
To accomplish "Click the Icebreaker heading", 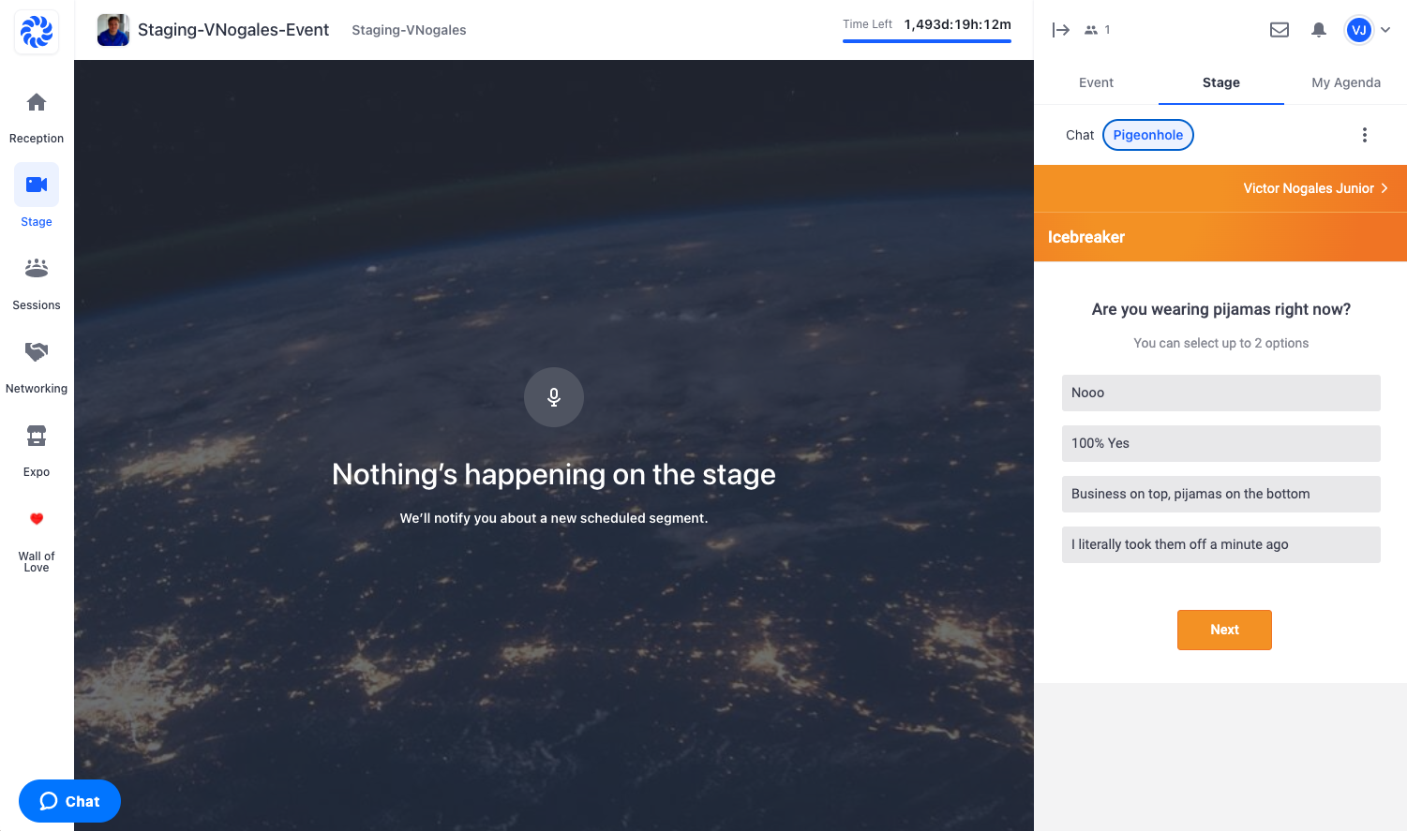I will coord(1086,237).
